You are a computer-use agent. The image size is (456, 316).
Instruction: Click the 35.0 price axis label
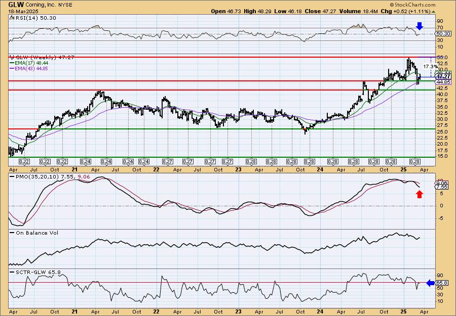tap(441, 107)
